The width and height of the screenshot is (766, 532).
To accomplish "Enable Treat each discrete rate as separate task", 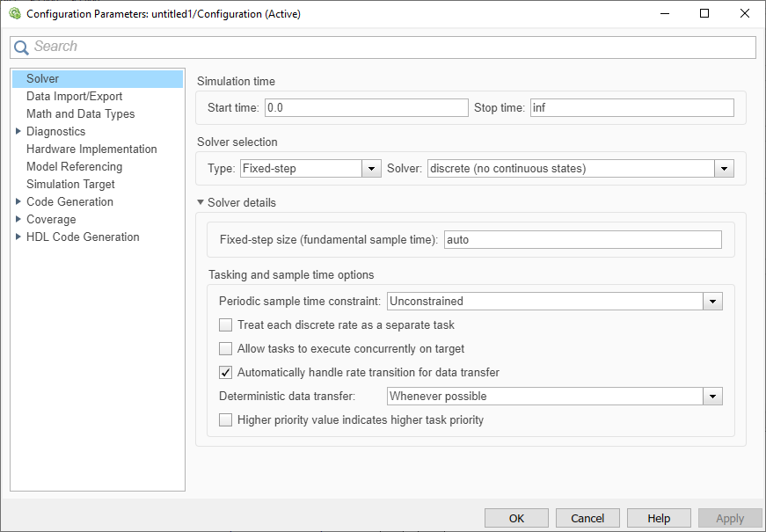I will pos(226,325).
